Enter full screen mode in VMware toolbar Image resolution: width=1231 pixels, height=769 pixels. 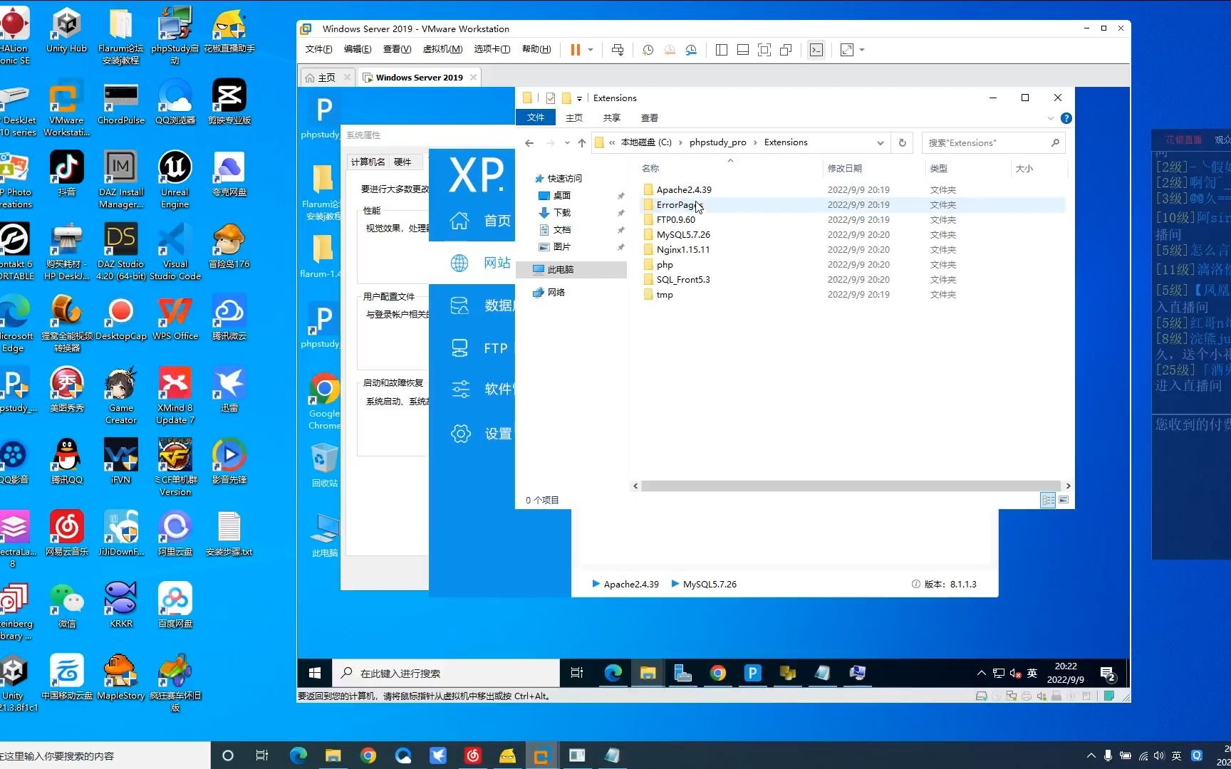(x=764, y=49)
